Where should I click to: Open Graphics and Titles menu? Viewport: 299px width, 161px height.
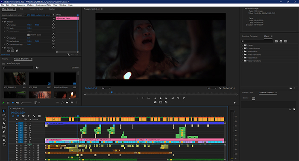(43, 5)
